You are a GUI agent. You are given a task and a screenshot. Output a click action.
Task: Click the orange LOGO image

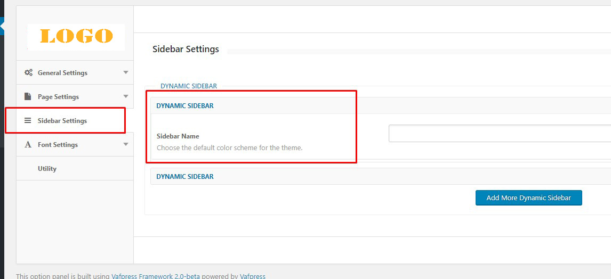[76, 37]
